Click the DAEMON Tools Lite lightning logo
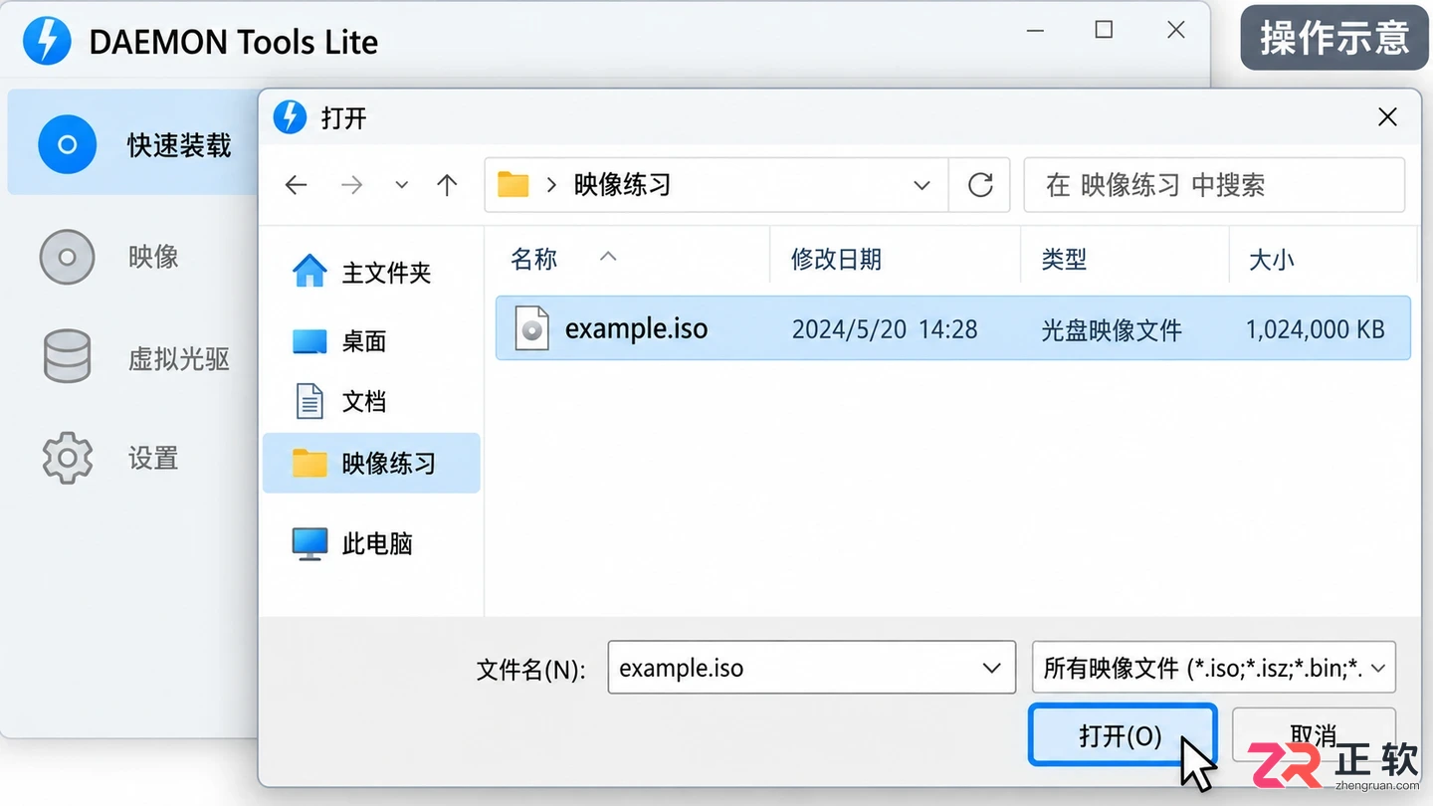This screenshot has width=1433, height=806. (x=46, y=41)
